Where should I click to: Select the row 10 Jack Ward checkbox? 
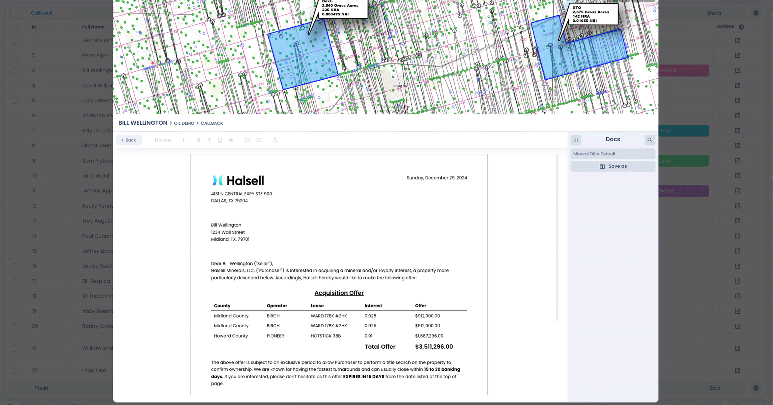(15, 176)
